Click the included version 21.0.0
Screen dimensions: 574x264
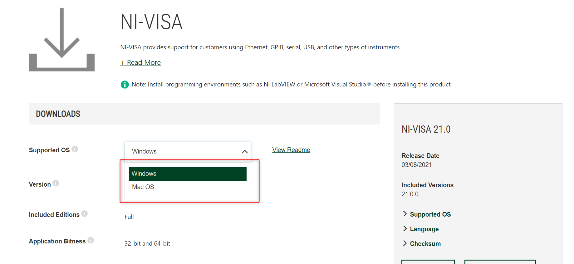(410, 194)
